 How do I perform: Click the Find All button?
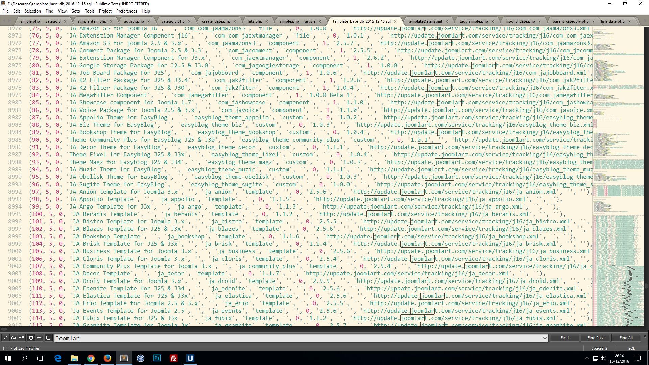pos(626,338)
